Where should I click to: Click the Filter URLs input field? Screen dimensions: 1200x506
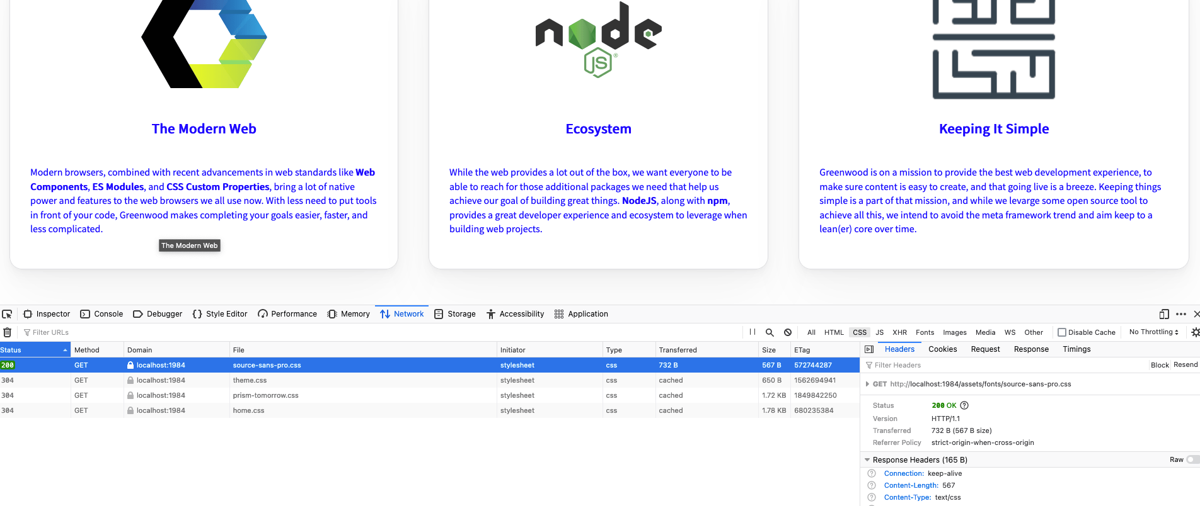(381, 332)
